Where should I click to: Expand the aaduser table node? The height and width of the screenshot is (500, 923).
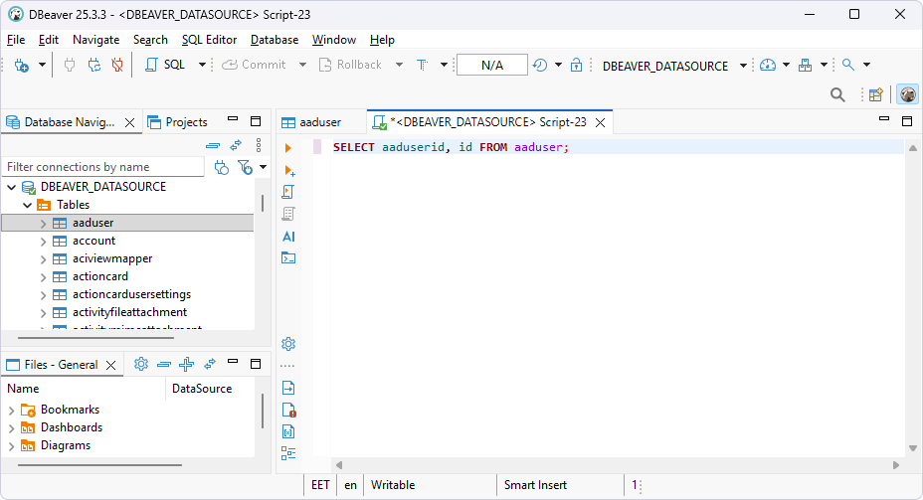point(43,224)
